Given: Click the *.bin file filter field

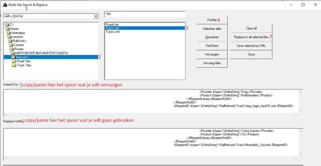Looking at the screenshot, I should click(144, 14).
